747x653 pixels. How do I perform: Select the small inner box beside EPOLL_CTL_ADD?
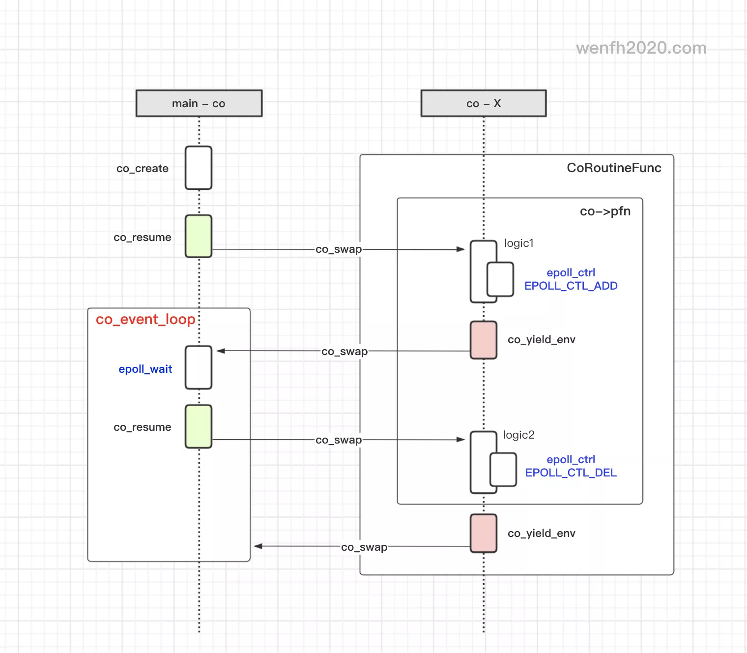pyautogui.click(x=500, y=279)
